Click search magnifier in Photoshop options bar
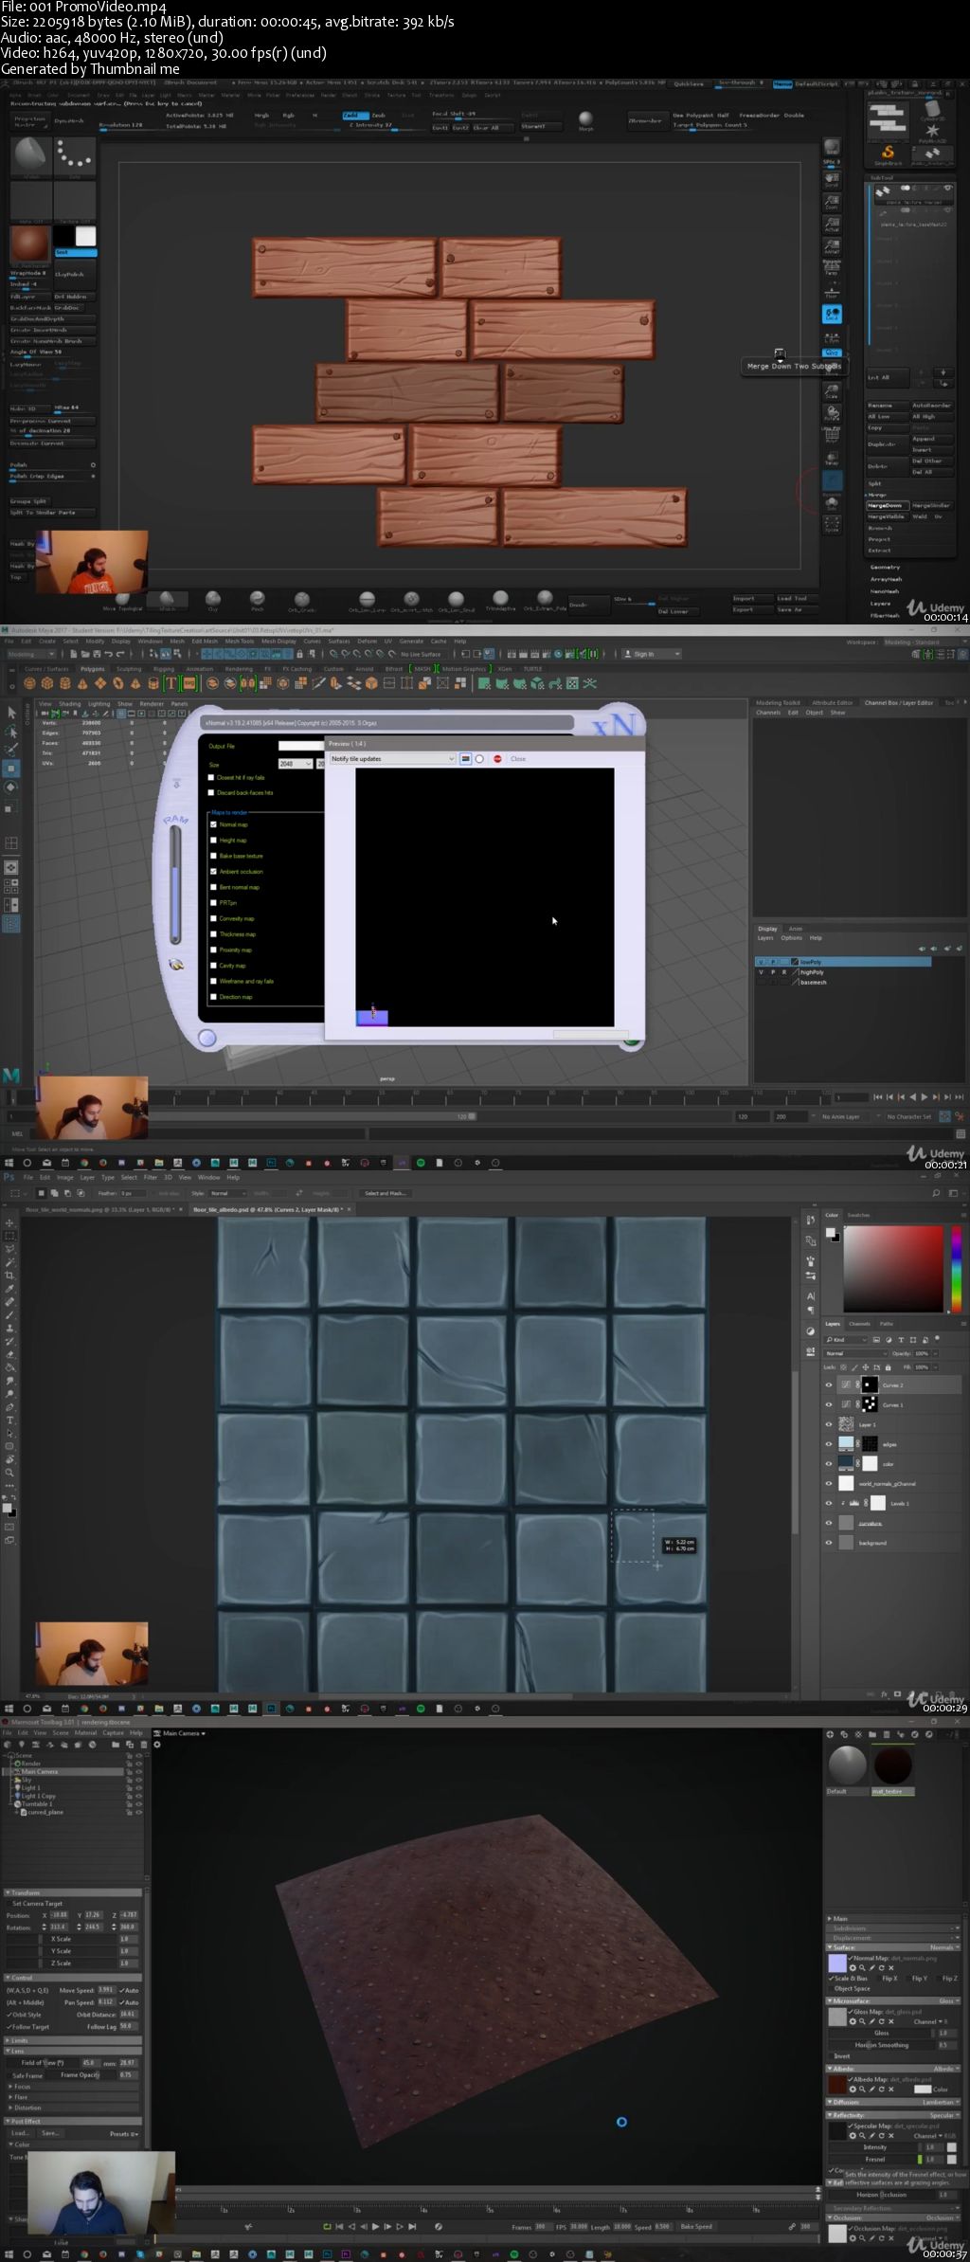The height and width of the screenshot is (2262, 970). click(936, 1193)
